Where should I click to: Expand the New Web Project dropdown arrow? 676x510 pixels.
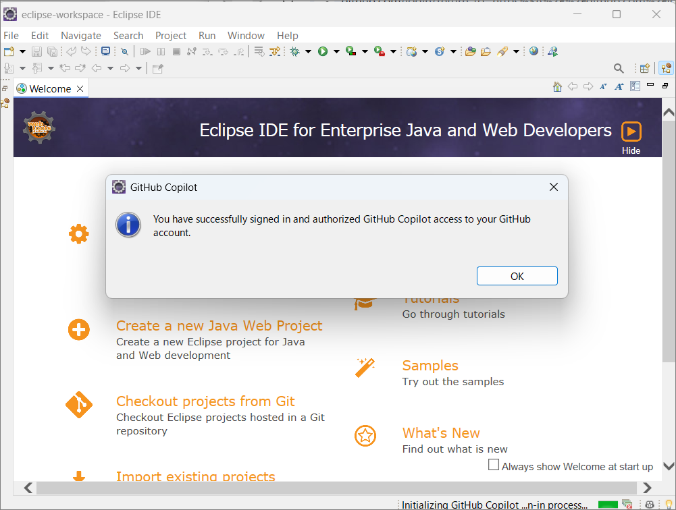(x=425, y=52)
